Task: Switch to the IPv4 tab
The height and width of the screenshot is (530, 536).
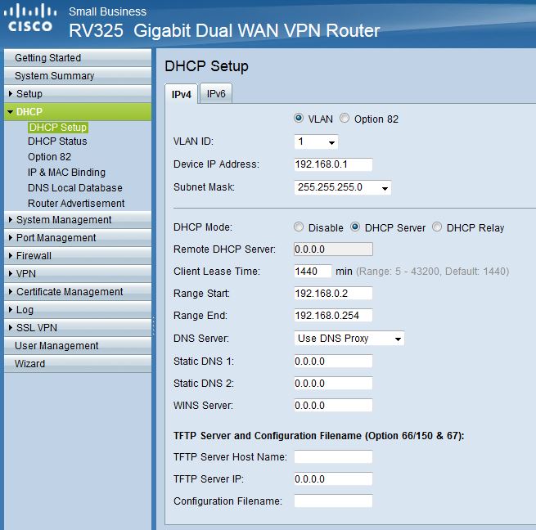Action: [x=181, y=94]
